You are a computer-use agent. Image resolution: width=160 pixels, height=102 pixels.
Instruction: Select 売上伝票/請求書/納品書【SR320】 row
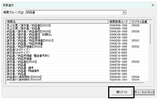click(x=77, y=25)
